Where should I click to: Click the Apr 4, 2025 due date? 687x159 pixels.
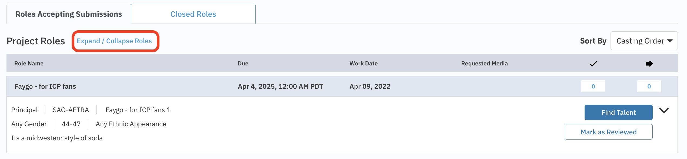(x=280, y=87)
